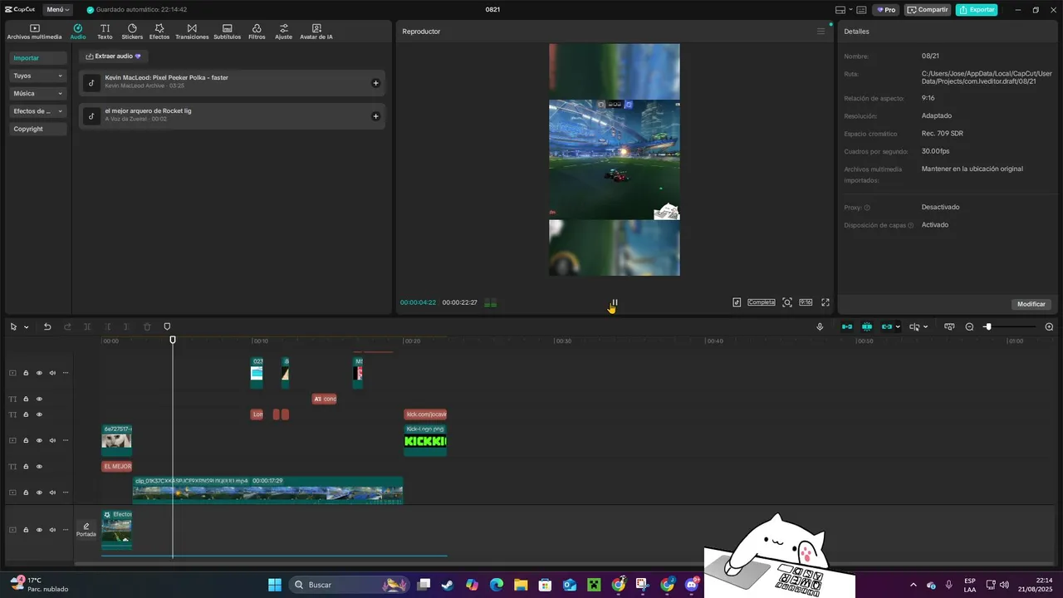
Task: Open the Transiciones tab
Action: [x=192, y=32]
